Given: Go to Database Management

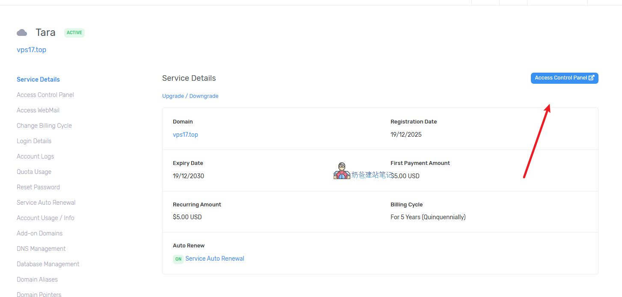Looking at the screenshot, I should point(48,264).
